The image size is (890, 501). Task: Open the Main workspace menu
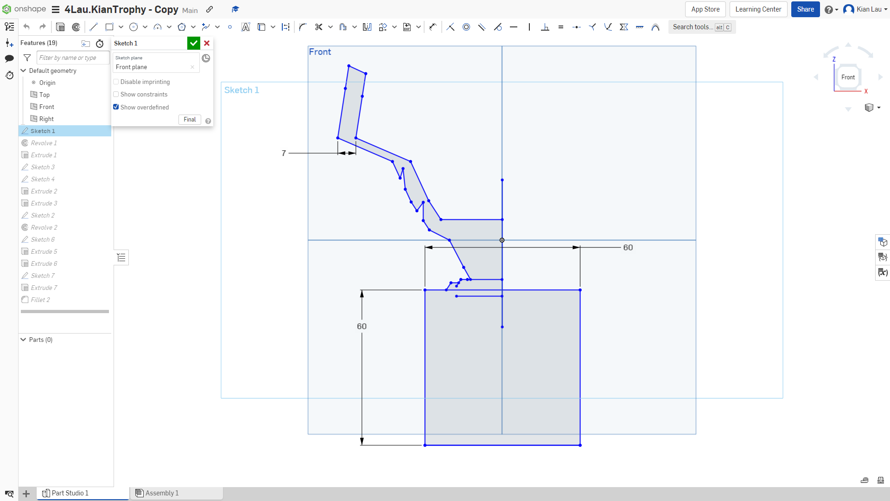click(x=190, y=10)
